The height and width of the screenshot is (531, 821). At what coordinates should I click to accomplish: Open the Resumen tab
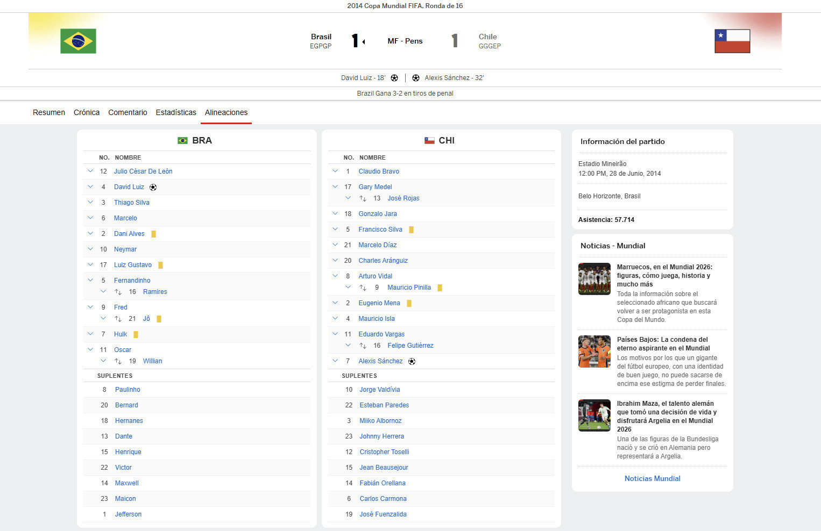[x=49, y=112]
